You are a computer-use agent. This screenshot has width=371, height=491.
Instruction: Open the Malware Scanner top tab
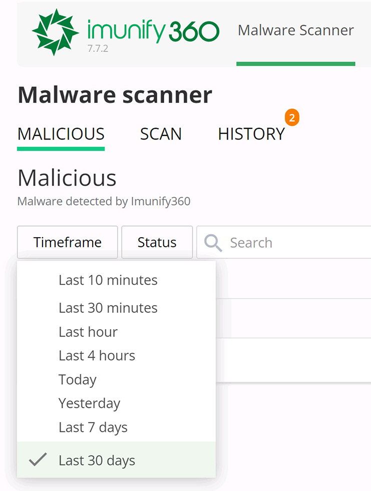(296, 31)
